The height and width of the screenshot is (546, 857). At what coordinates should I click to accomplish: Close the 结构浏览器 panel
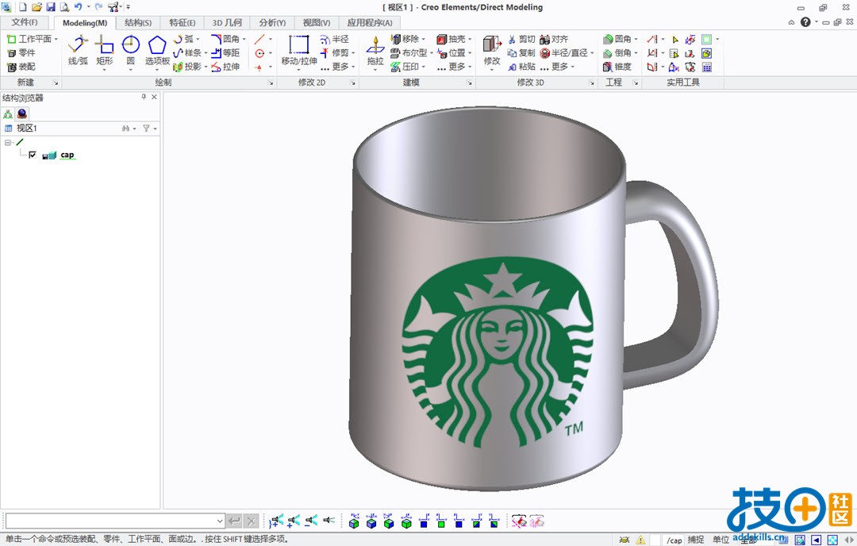[x=154, y=97]
